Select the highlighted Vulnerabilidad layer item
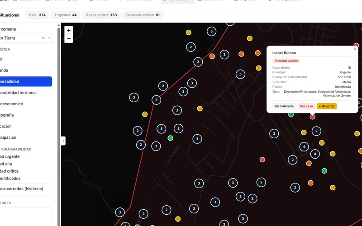Image resolution: width=362 pixels, height=226 pixels. (x=25, y=81)
